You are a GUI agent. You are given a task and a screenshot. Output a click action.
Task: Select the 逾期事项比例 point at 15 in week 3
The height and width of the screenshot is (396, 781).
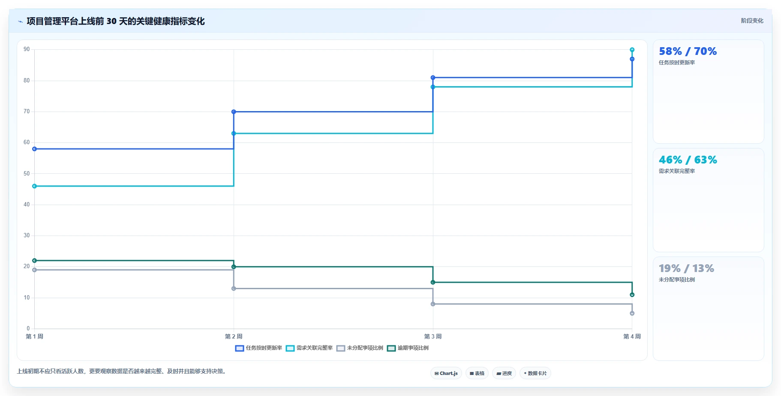[x=433, y=282]
